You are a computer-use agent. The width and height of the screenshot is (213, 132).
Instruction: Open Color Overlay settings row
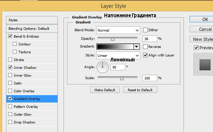(x=32, y=91)
